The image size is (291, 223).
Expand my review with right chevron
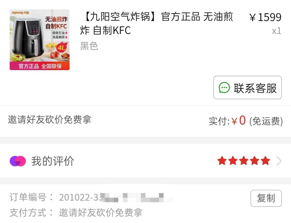[279, 161]
